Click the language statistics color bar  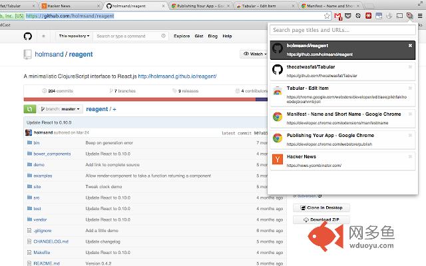146,99
